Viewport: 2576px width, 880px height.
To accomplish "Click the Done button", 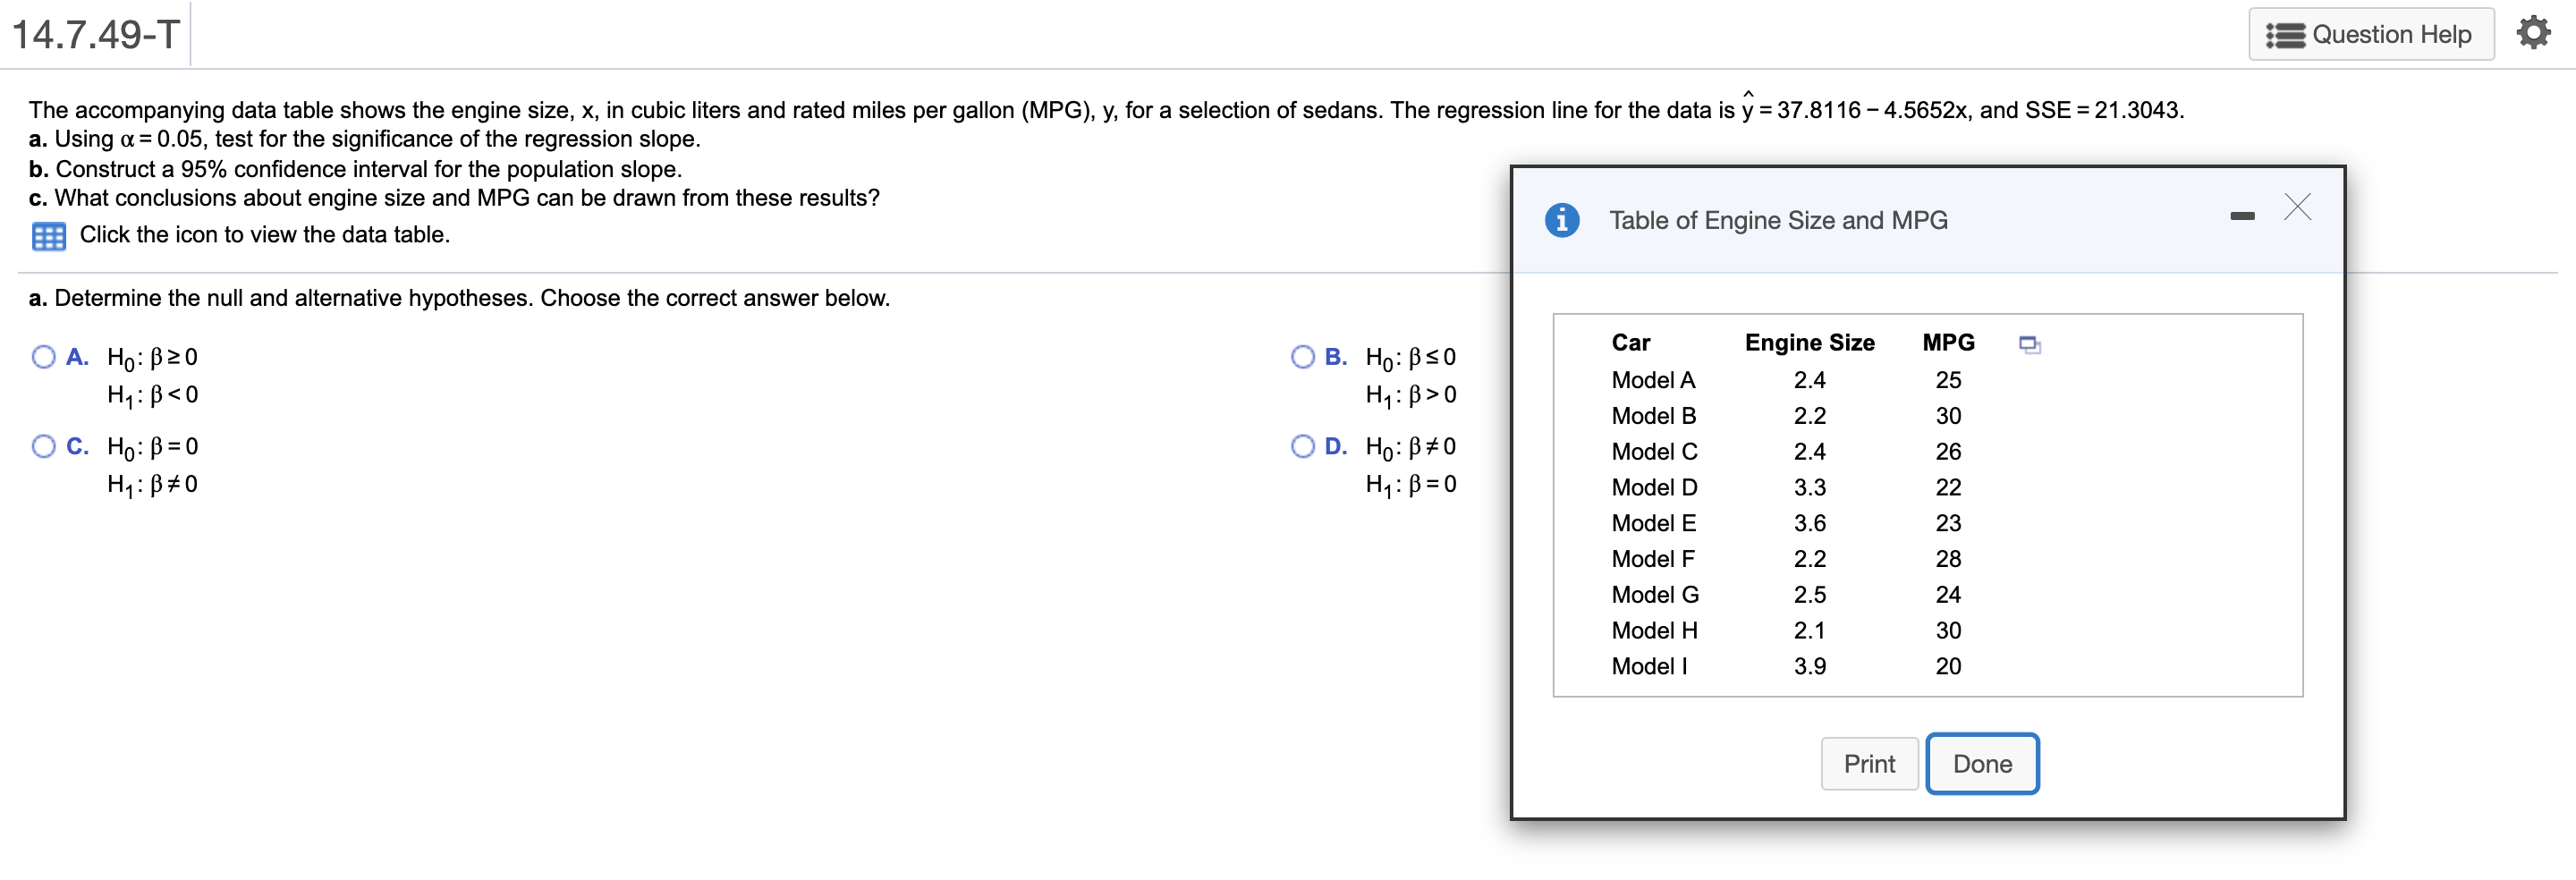I will pos(1982,764).
